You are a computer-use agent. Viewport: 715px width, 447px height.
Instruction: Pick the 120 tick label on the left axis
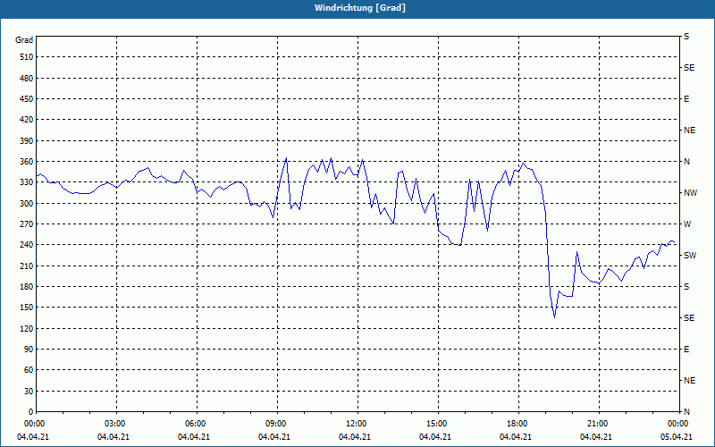(27, 328)
